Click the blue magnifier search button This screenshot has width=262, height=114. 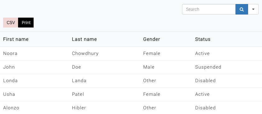(x=241, y=9)
